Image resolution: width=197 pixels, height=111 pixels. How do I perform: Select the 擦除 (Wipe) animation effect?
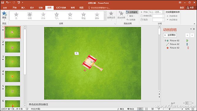(97, 16)
